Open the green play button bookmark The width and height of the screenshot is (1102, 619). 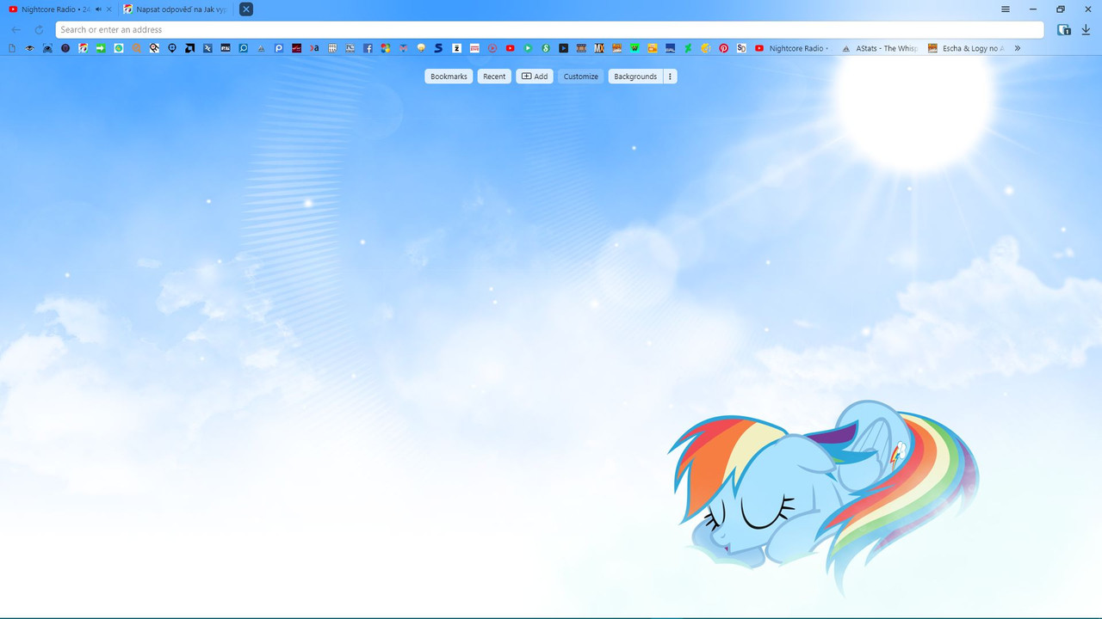pos(528,48)
